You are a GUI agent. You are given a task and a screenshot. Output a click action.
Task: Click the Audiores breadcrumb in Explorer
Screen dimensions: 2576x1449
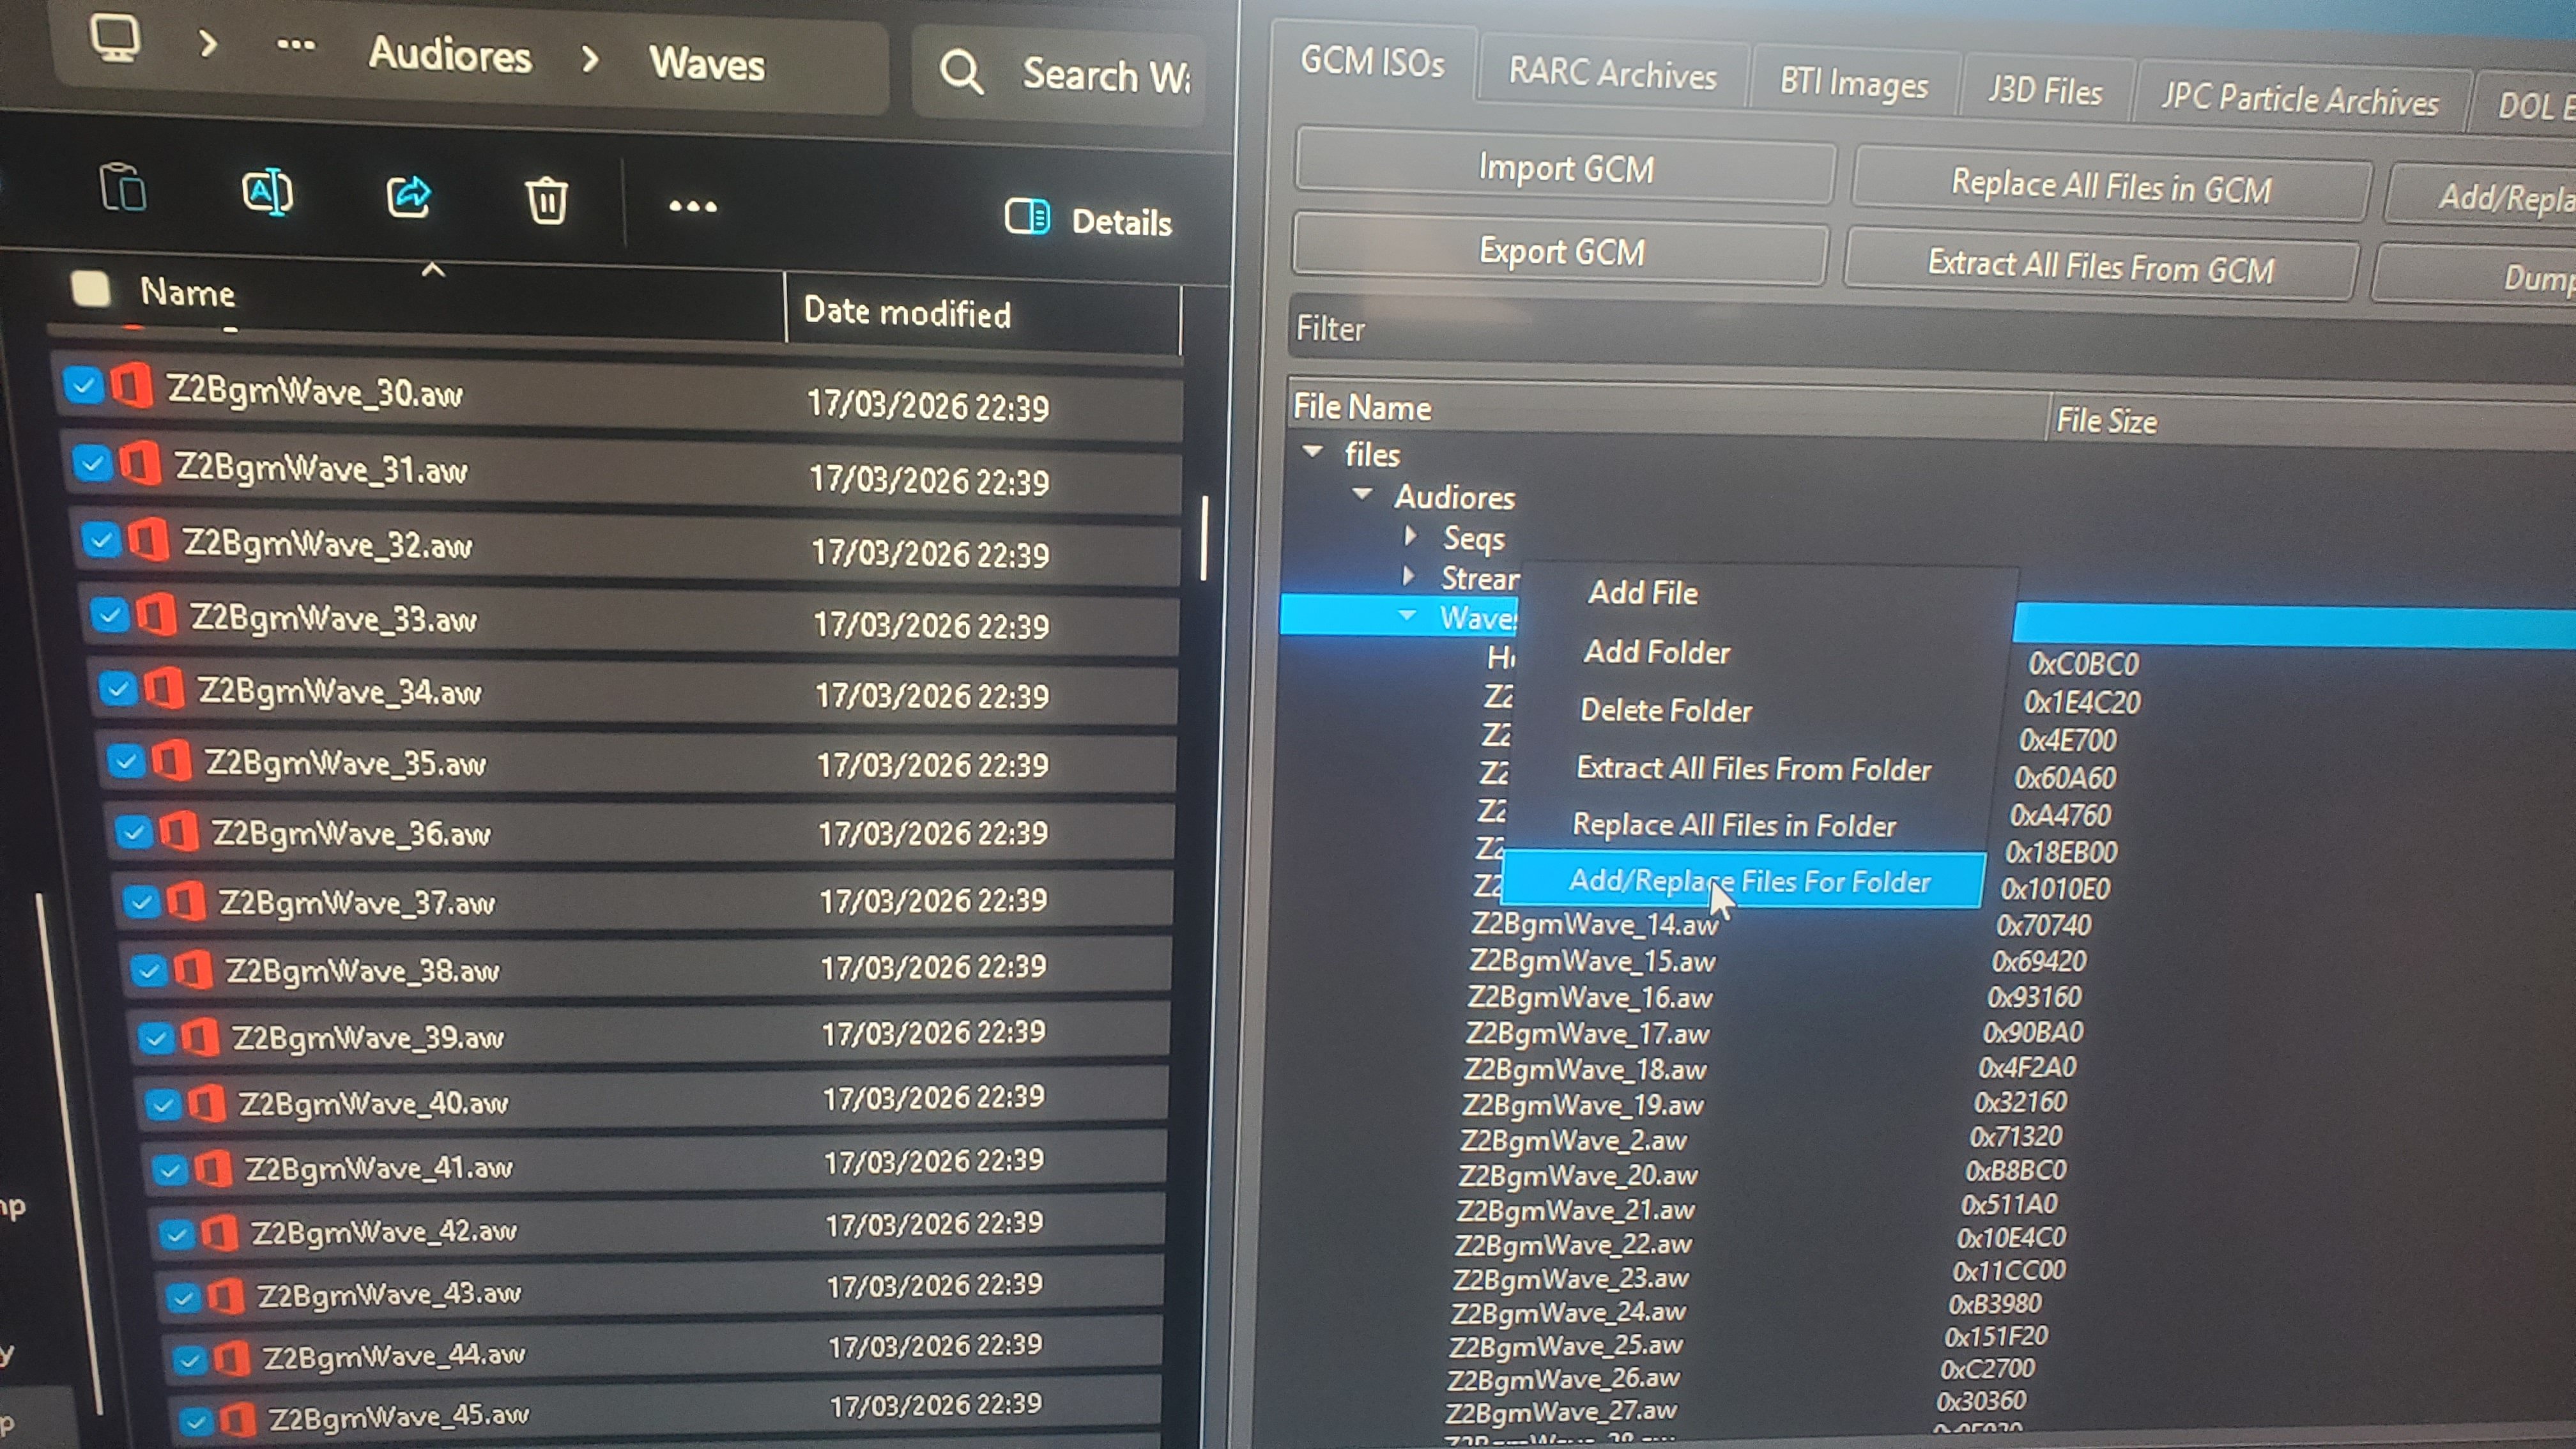pyautogui.click(x=450, y=54)
